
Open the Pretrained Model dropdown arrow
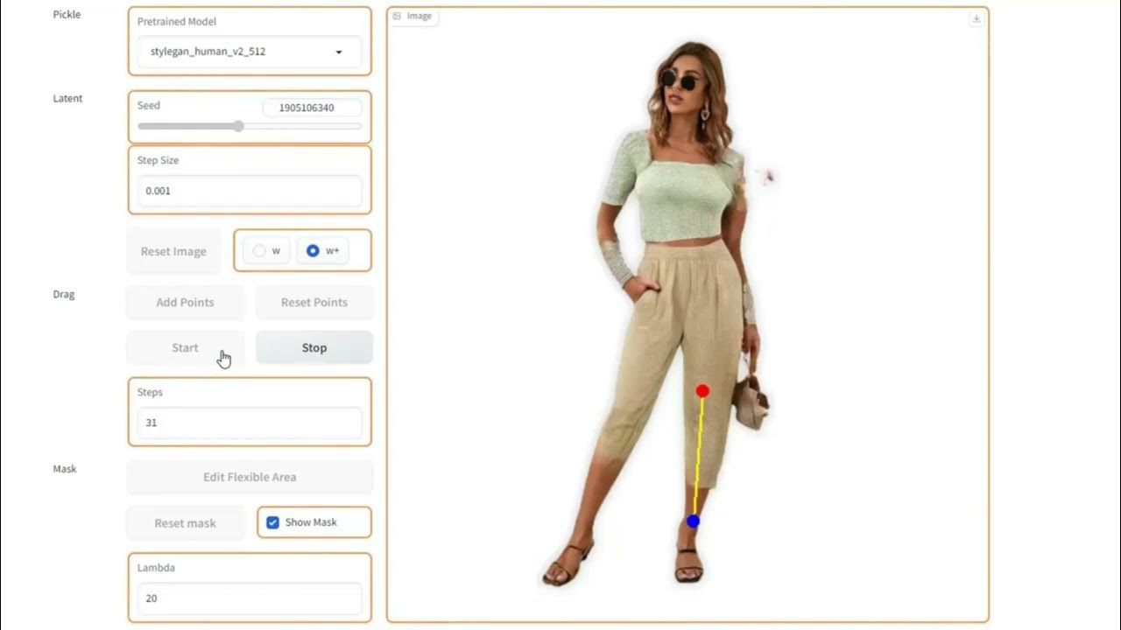click(339, 52)
